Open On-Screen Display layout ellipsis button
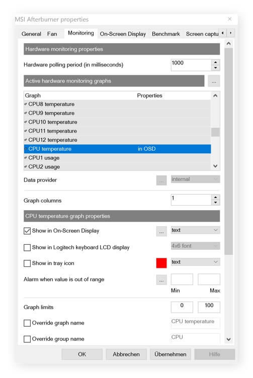253x378 pixels. click(x=161, y=231)
